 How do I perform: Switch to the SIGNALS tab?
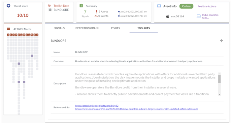tap(59, 28)
